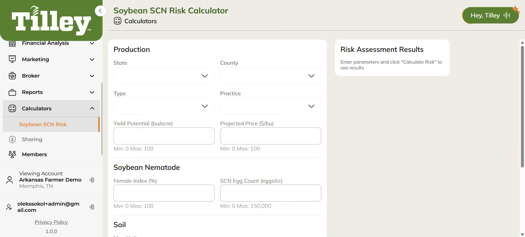Open the Broker menu item
The image size is (525, 237).
tap(51, 76)
